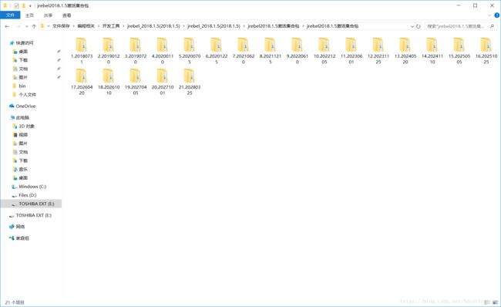This screenshot has width=501, height=307.
Task: Click the Properties icon in the quick access toolbar
Action: pyautogui.click(x=16, y=5)
